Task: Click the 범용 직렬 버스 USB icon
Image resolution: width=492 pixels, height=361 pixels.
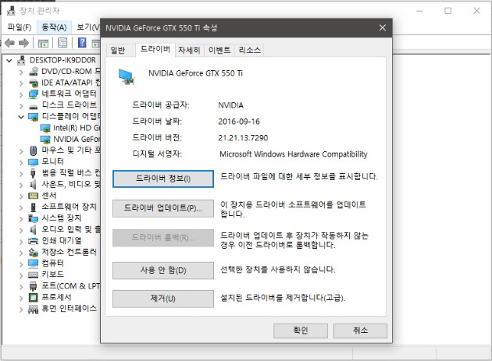Action: pos(33,173)
